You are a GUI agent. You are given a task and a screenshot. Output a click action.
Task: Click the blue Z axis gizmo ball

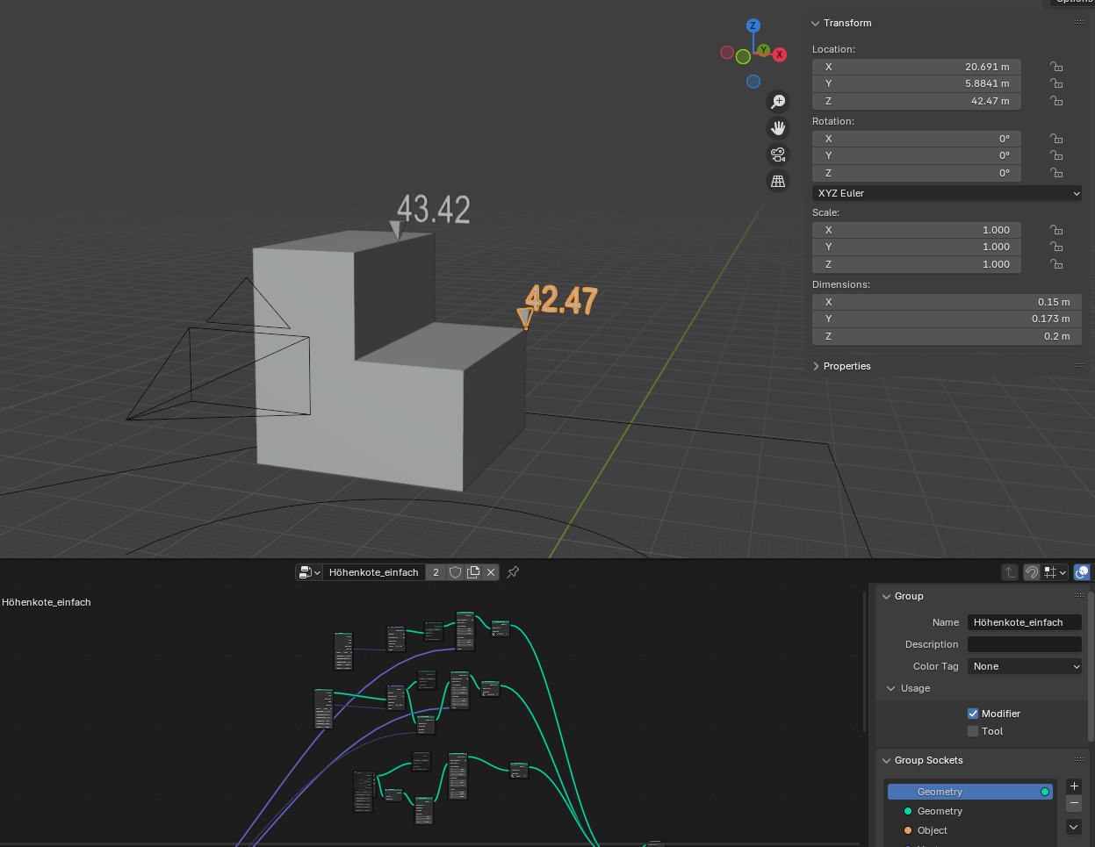click(753, 25)
